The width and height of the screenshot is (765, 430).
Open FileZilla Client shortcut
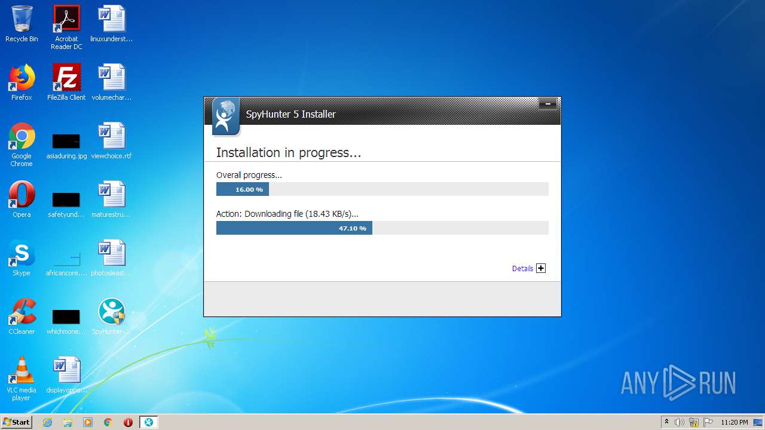click(66, 82)
